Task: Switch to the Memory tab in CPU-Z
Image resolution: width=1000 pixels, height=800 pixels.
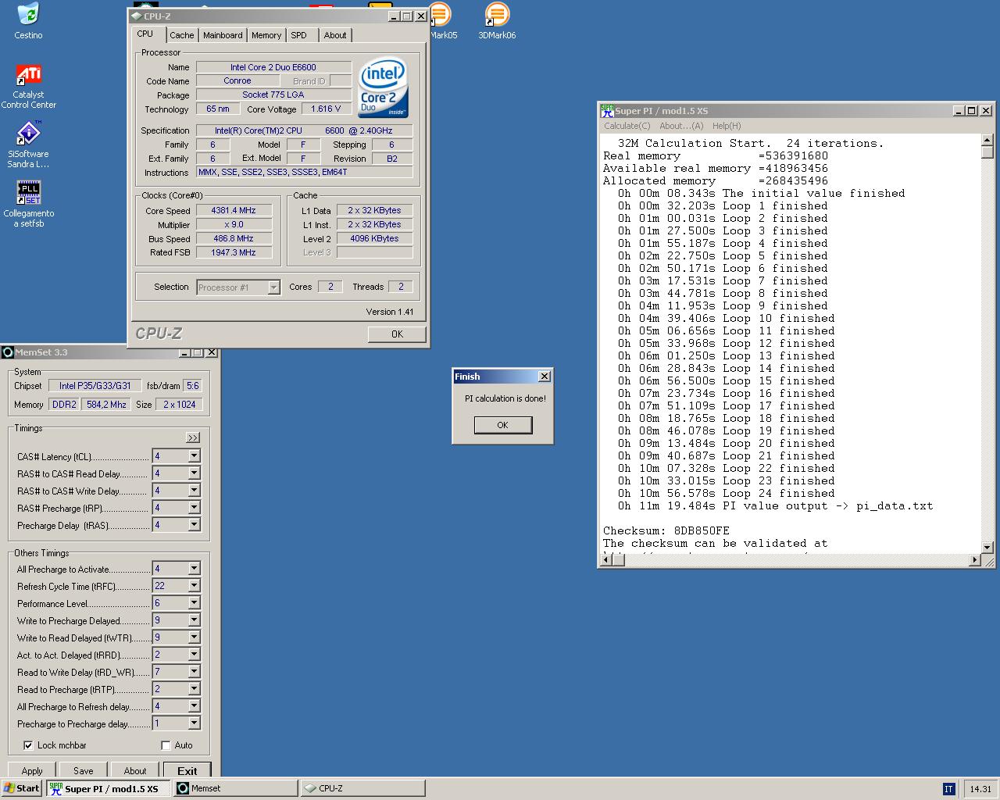Action: pyautogui.click(x=266, y=35)
